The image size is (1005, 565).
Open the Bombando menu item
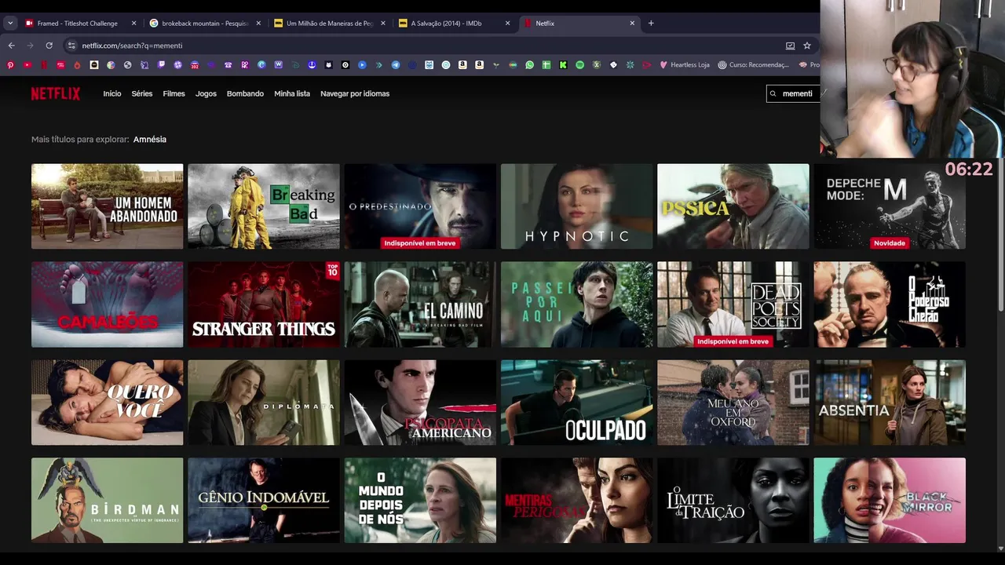(x=245, y=93)
